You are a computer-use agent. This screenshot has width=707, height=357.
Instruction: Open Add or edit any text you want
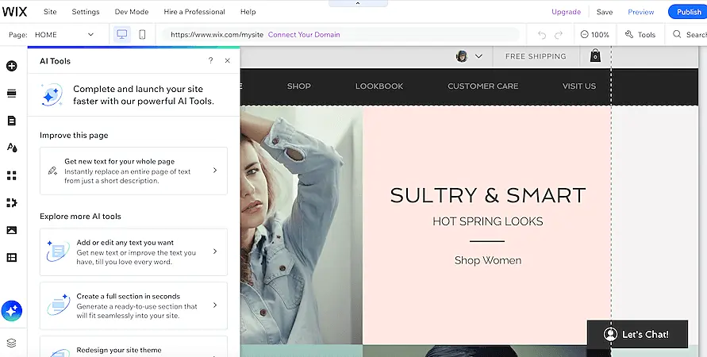(x=133, y=252)
